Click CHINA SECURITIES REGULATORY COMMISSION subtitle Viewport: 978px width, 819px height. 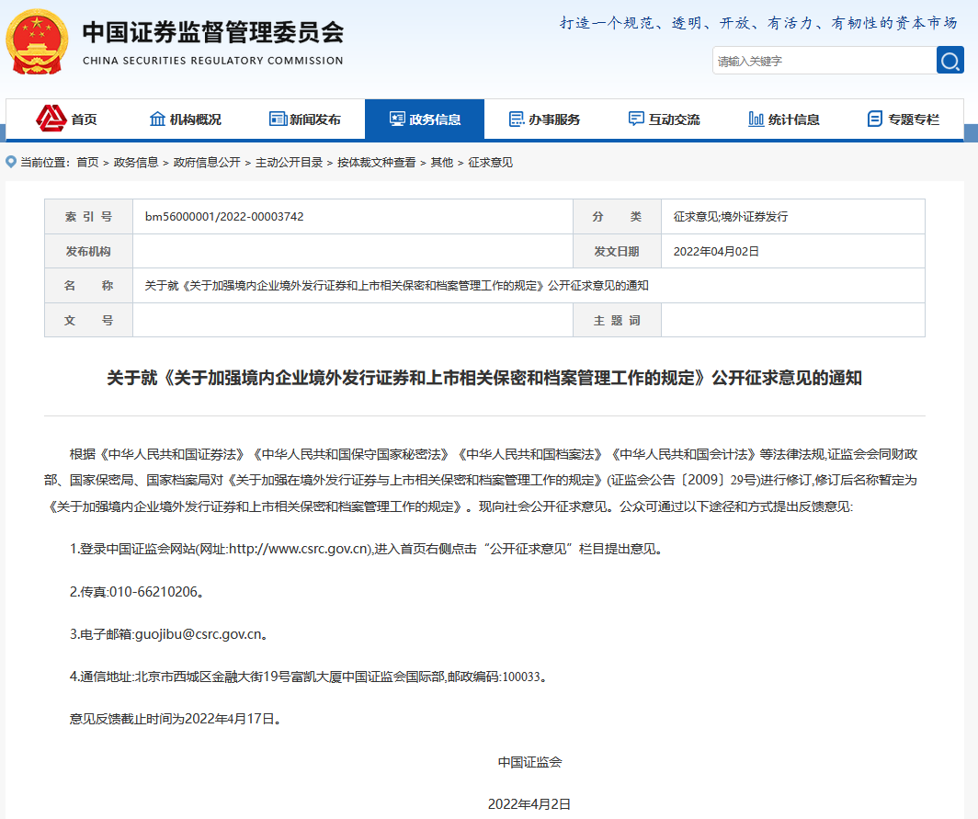pos(213,61)
